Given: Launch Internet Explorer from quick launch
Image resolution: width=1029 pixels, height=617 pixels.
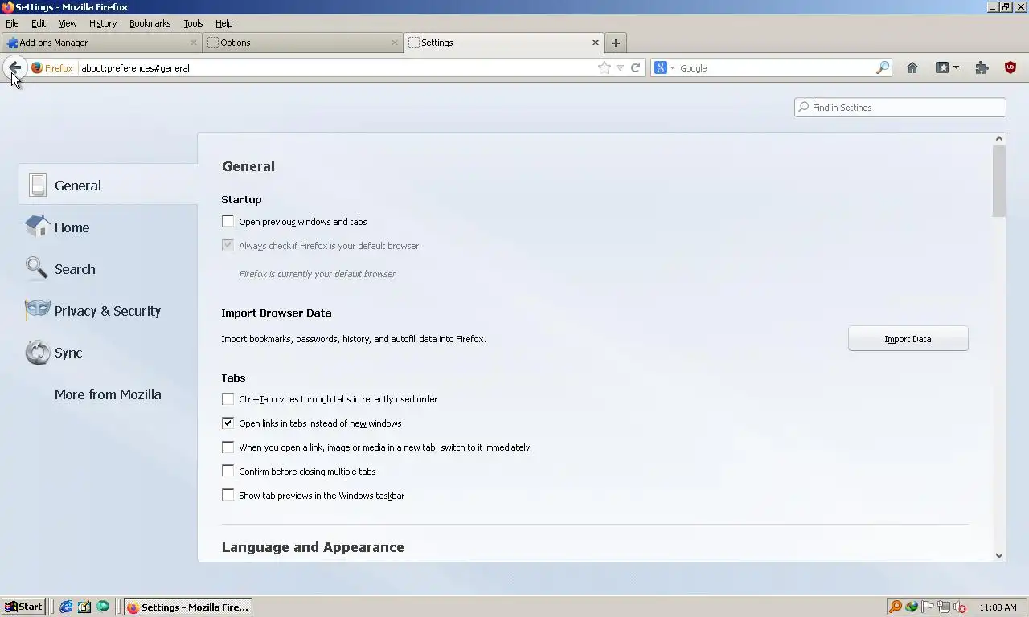Looking at the screenshot, I should (66, 607).
